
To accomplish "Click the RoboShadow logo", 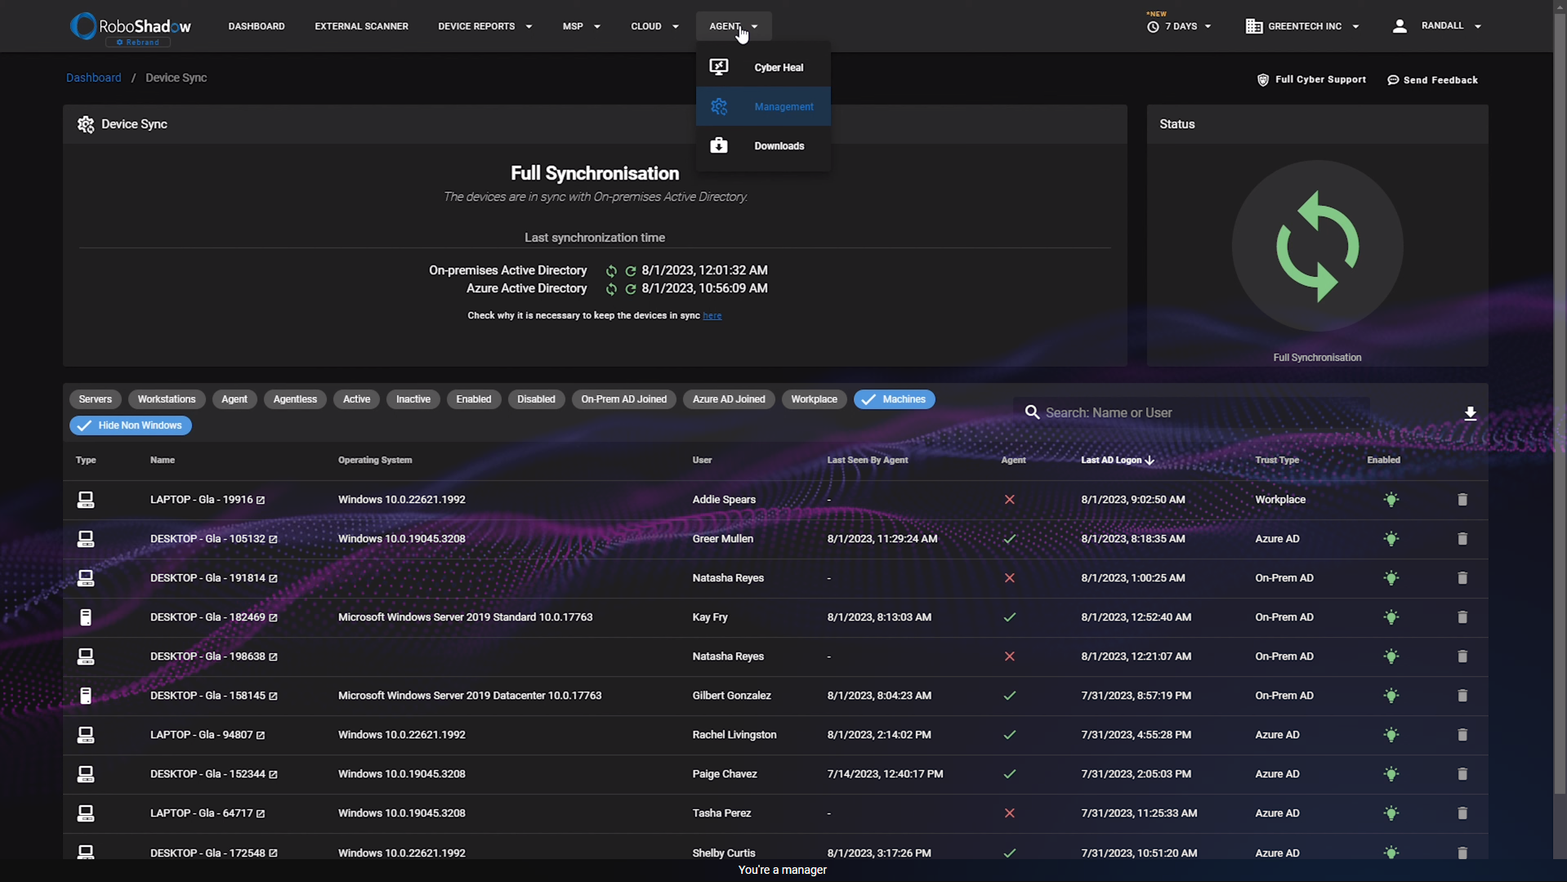I will (129, 26).
